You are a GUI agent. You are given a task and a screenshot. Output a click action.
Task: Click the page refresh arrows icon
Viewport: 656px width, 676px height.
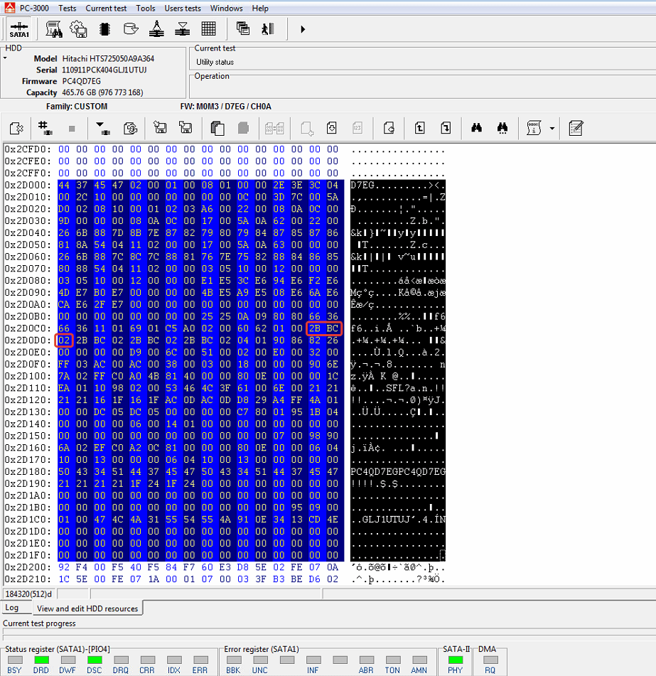point(130,128)
